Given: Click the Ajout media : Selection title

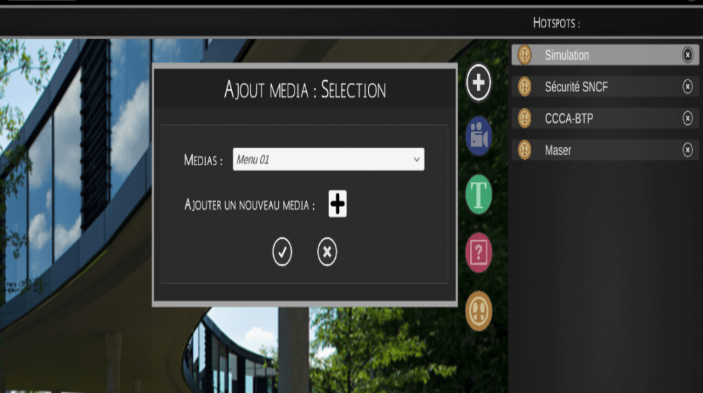Looking at the screenshot, I should point(305,90).
